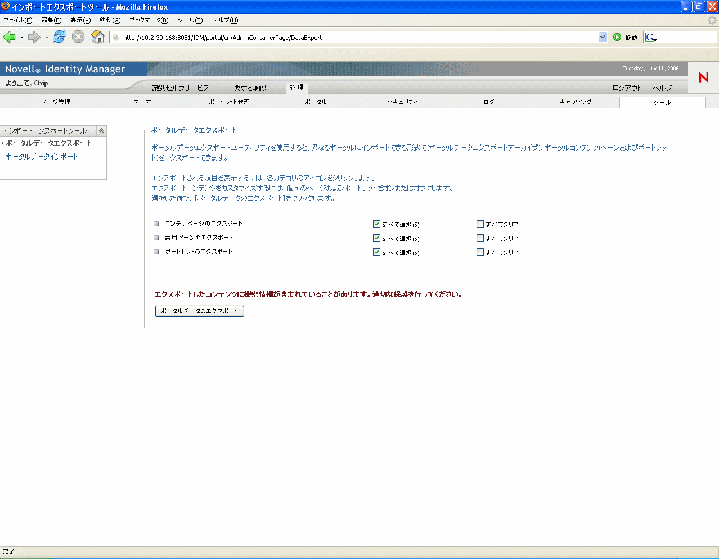
Task: Open the 移動(G) menu
Action: pos(110,20)
